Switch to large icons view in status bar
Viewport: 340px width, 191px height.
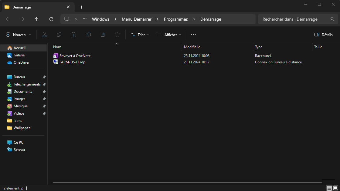(x=336, y=188)
